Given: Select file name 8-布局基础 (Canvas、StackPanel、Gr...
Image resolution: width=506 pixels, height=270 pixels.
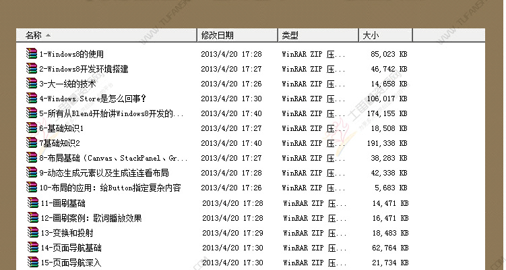Looking at the screenshot, I should tap(113, 158).
